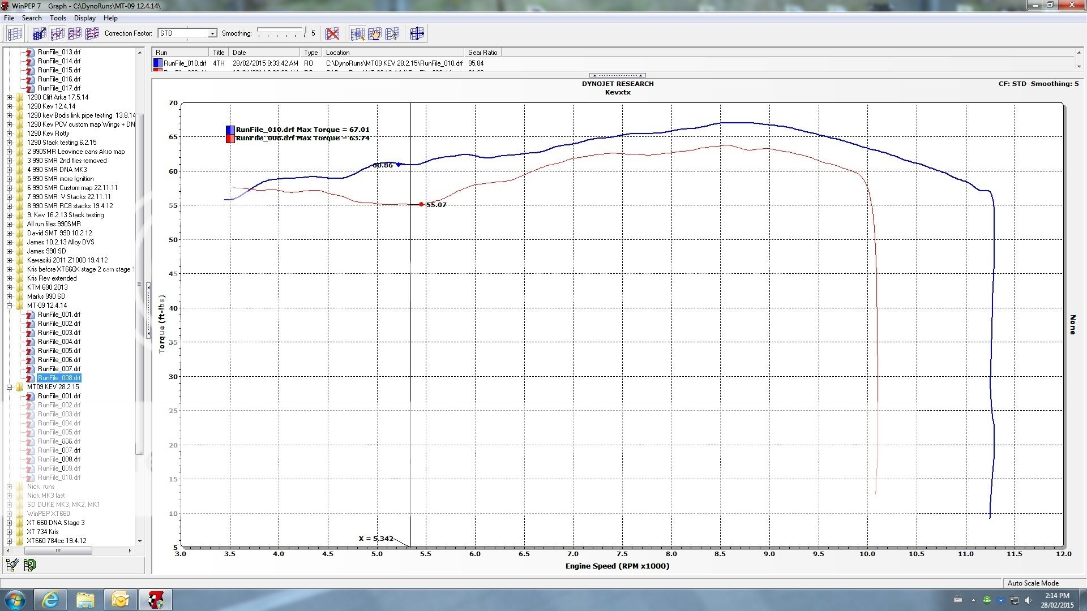This screenshot has width=1087, height=611.
Task: Select the crosshair axes expand icon
Action: pos(417,34)
